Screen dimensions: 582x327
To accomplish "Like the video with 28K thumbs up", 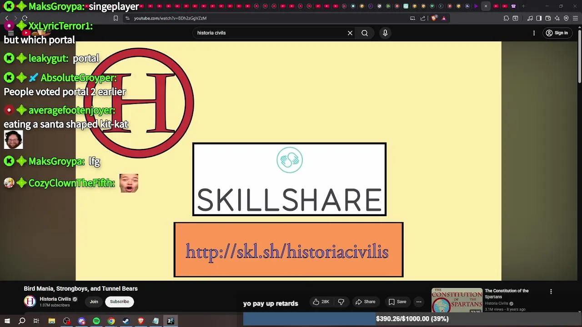I will tap(321, 302).
